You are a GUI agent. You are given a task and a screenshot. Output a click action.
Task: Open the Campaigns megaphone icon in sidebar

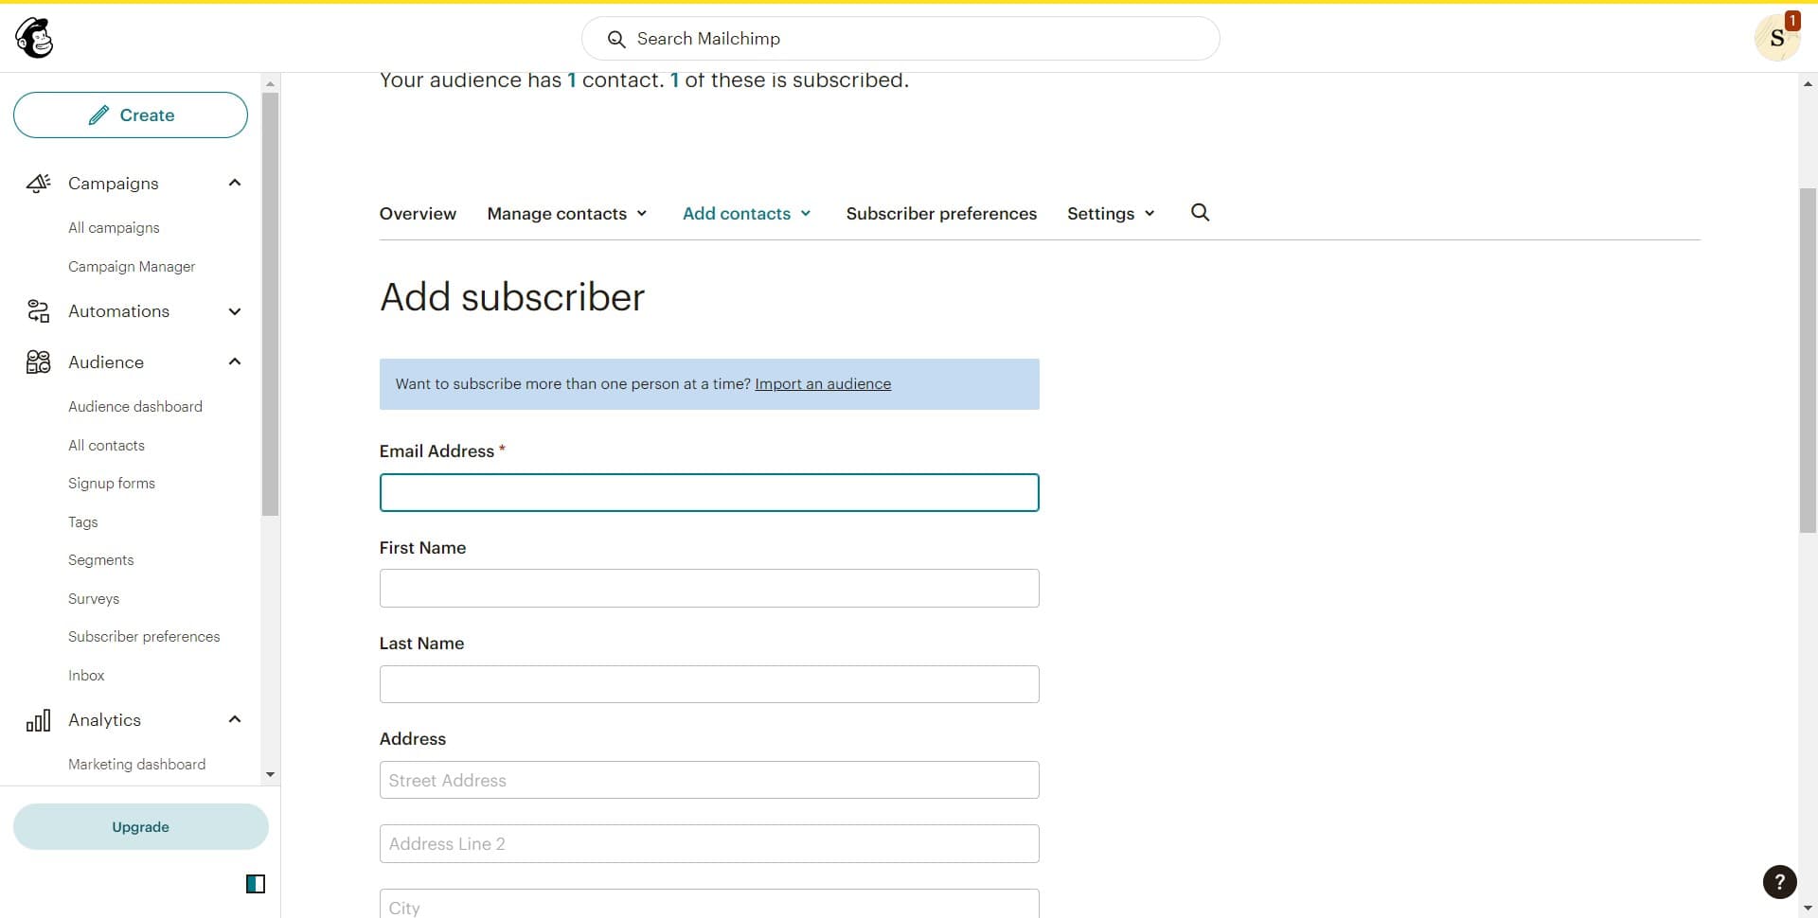[38, 183]
